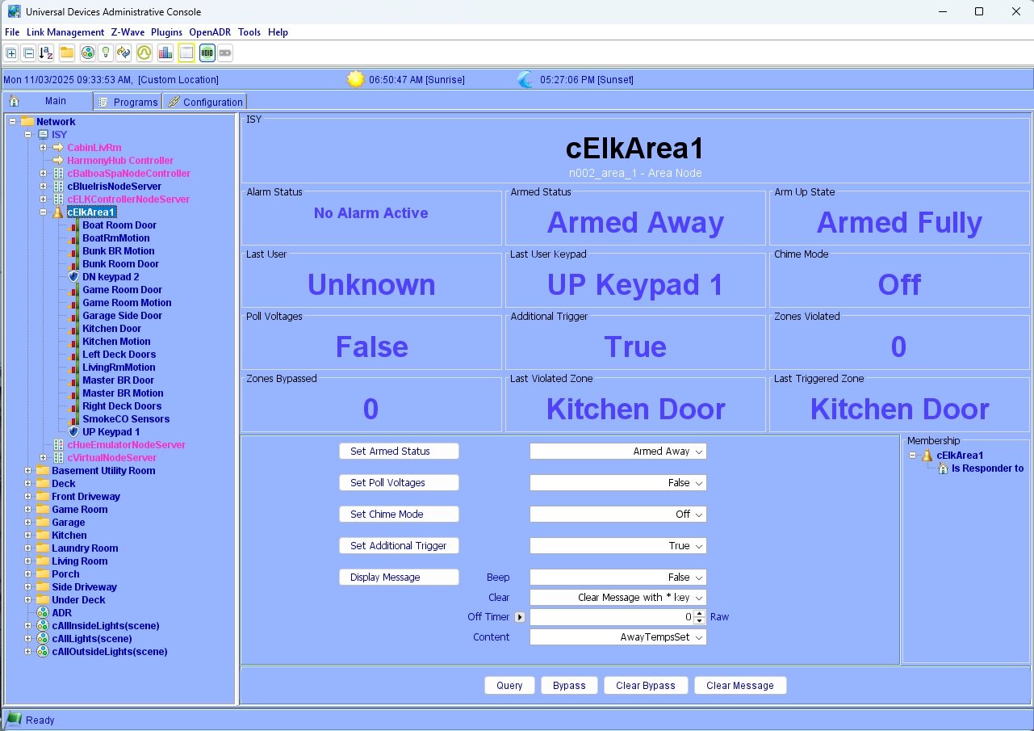The width and height of the screenshot is (1034, 731).
Task: Expand the cBlueIrisNodeServer node
Action: pyautogui.click(x=44, y=187)
